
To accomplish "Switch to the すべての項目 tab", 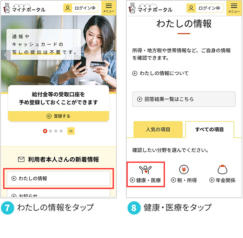I will pyautogui.click(x=209, y=129).
